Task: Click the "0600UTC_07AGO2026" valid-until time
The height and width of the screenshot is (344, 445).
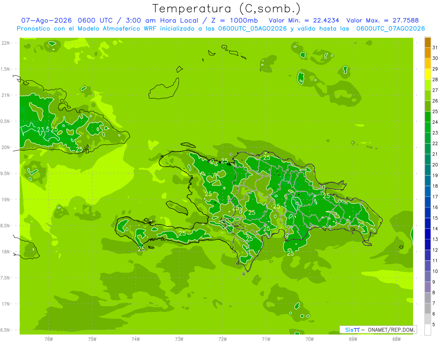Action: (390, 29)
